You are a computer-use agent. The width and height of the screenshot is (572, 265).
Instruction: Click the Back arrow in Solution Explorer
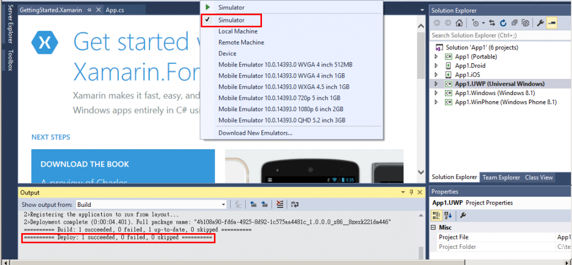pos(437,23)
